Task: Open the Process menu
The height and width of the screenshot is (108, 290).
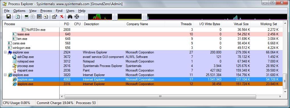Action: [x=46, y=11]
